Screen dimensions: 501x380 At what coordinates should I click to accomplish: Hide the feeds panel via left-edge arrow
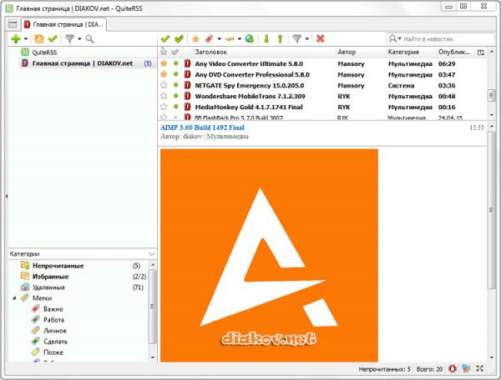[7, 197]
